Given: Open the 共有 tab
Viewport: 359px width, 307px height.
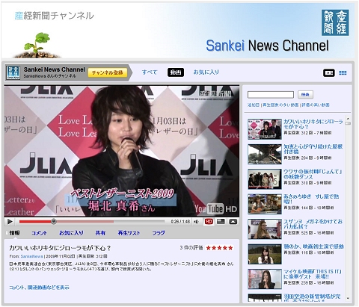Looking at the screenshot, I should point(100,233).
